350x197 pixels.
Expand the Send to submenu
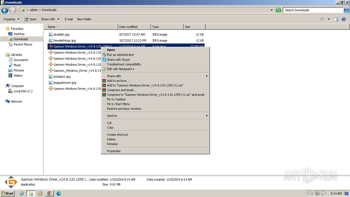pyautogui.click(x=155, y=116)
